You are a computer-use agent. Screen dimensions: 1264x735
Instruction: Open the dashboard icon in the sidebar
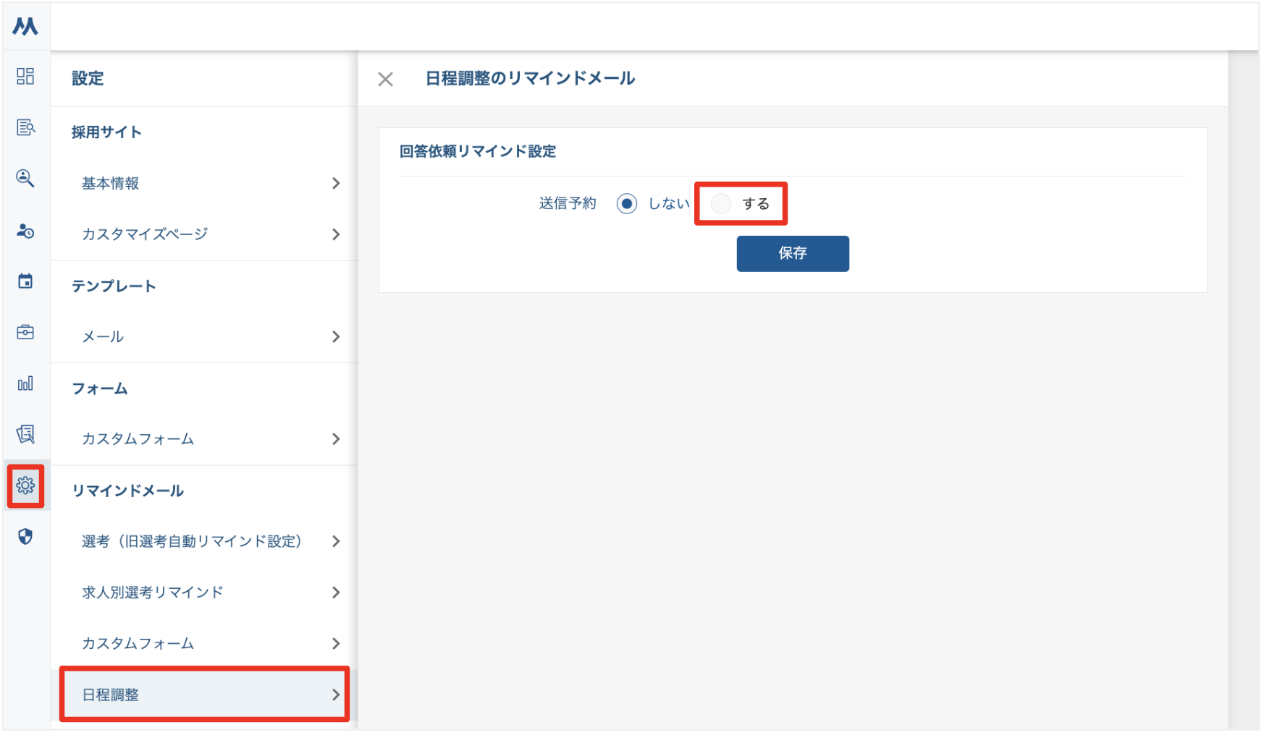(x=25, y=77)
